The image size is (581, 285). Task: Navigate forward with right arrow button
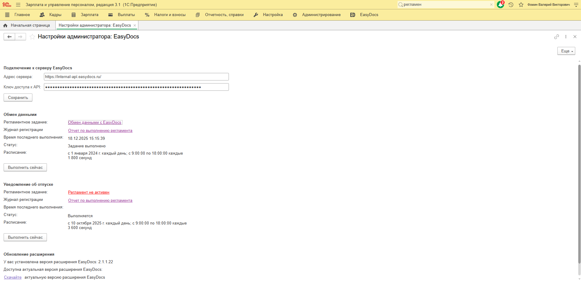pos(20,37)
